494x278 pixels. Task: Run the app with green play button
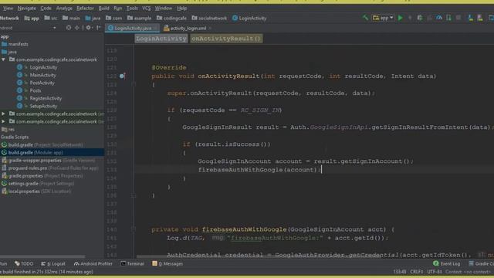tap(401, 18)
